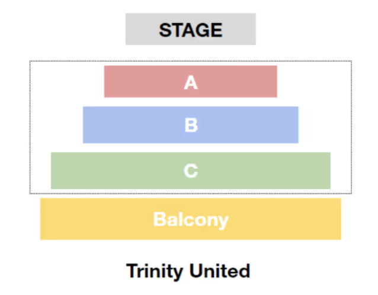Select the green section C block
This screenshot has height=295, width=378.
[190, 171]
